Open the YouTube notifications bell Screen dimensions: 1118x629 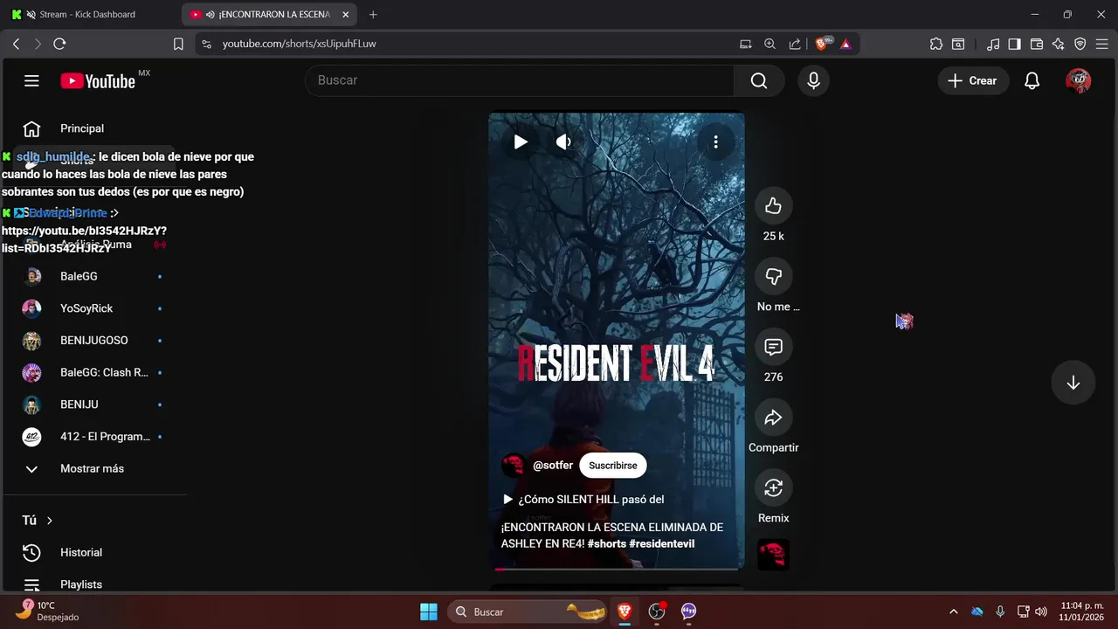[1032, 80]
